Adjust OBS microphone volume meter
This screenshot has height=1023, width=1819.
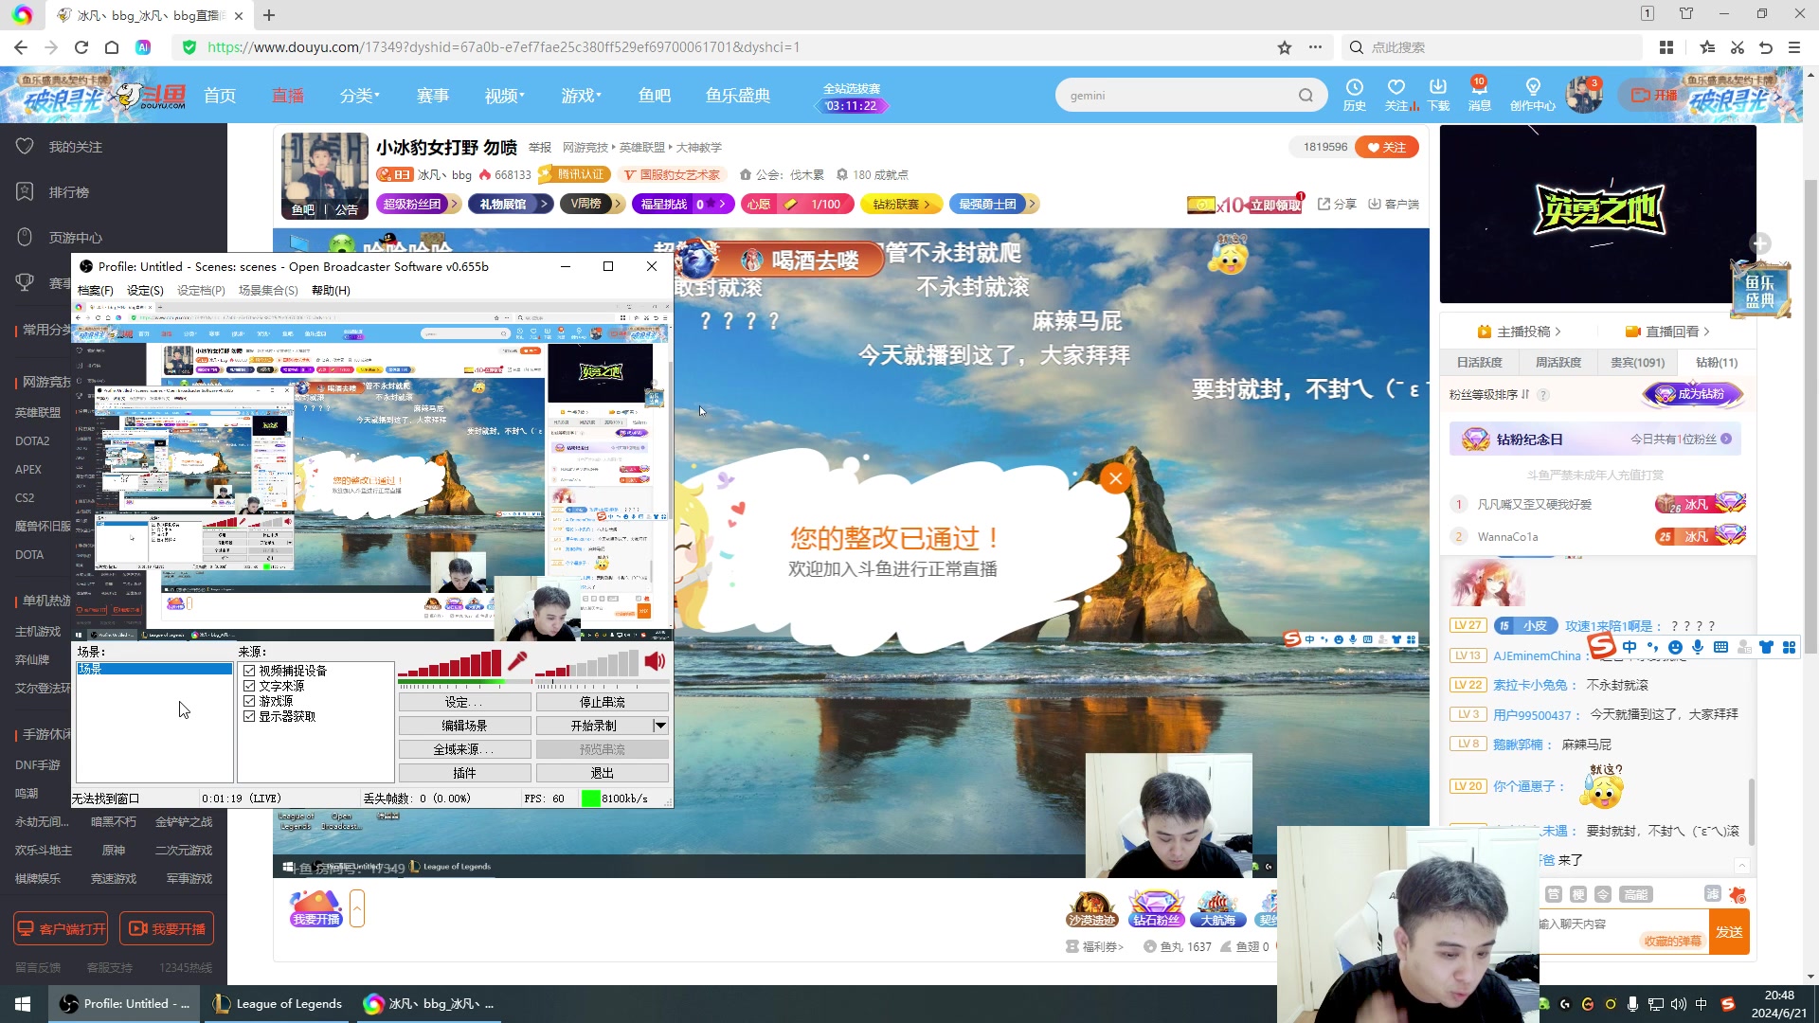(450, 662)
